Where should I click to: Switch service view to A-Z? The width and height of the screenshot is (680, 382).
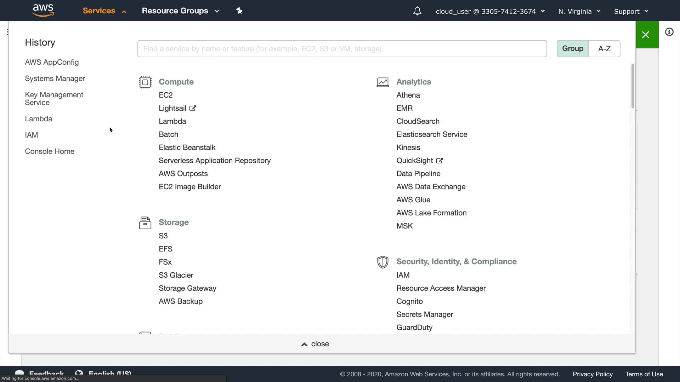pyautogui.click(x=604, y=48)
